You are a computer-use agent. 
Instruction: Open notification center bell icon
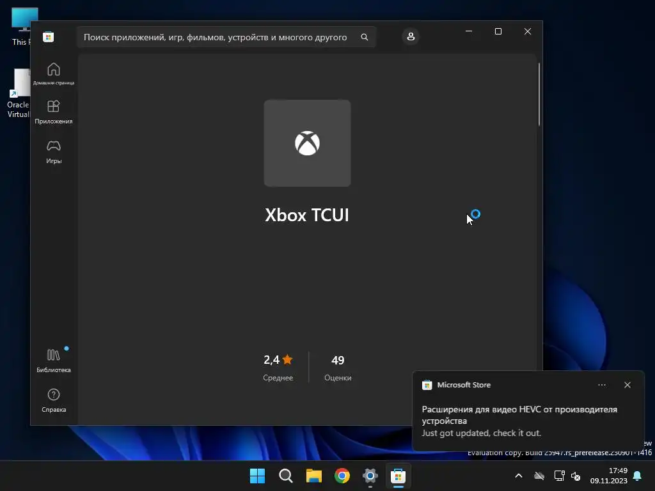(638, 476)
